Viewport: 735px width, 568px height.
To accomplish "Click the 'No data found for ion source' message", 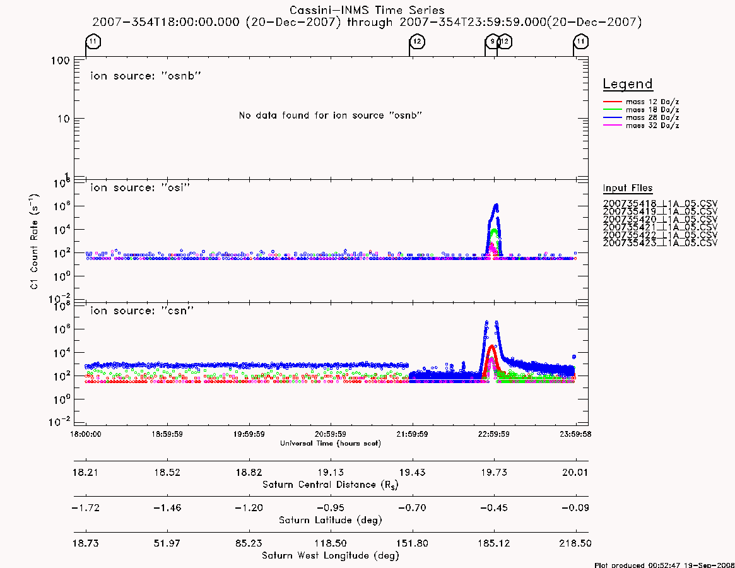I will tap(331, 115).
